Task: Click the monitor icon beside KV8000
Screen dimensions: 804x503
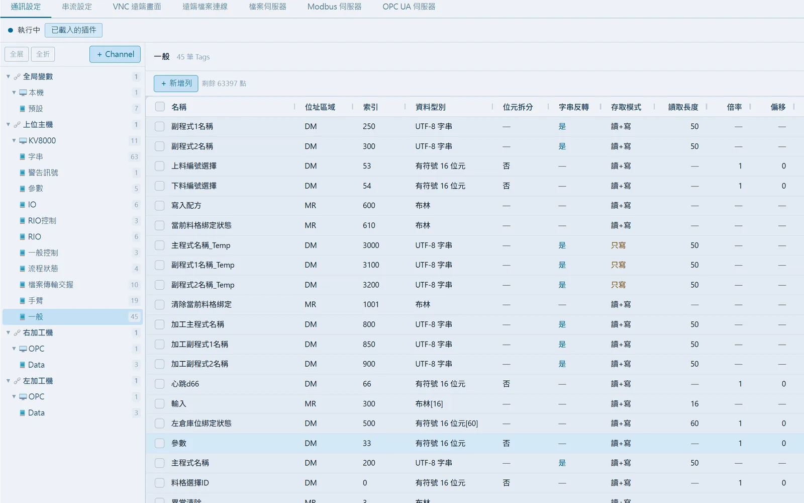Action: 23,141
